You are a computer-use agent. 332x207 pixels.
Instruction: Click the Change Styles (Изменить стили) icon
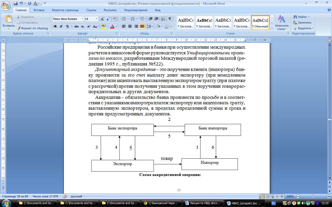point(282,19)
